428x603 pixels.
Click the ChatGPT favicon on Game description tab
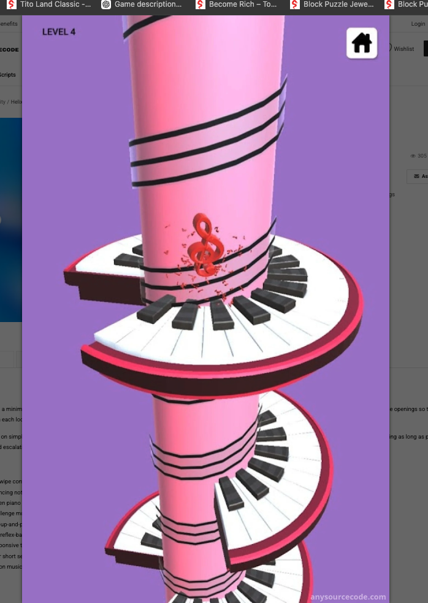(106, 5)
